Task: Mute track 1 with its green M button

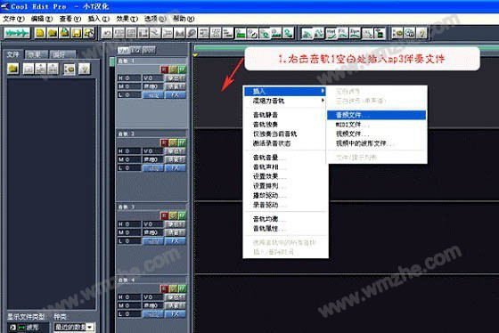Action: [x=182, y=69]
